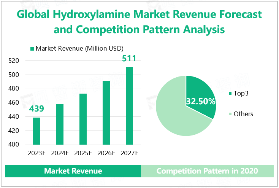The height and width of the screenshot is (188, 279).
Task: Click the Top3 legend text
Action: point(241,94)
